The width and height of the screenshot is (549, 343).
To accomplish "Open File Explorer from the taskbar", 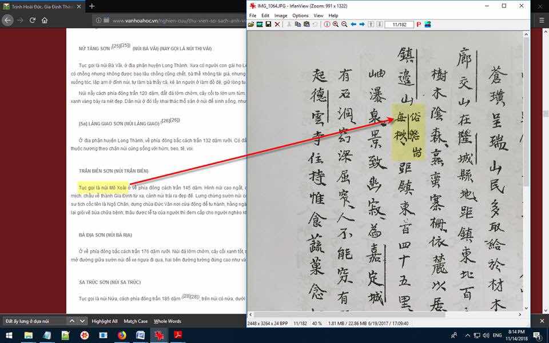I will (28, 336).
